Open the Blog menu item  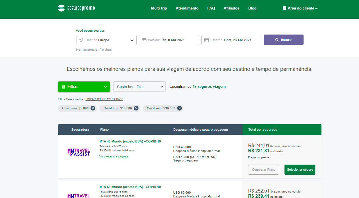(x=252, y=8)
